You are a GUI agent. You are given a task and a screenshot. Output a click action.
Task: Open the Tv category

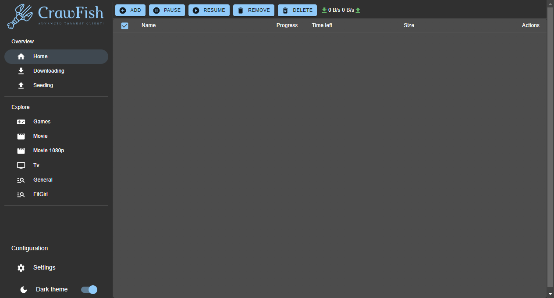click(56, 165)
